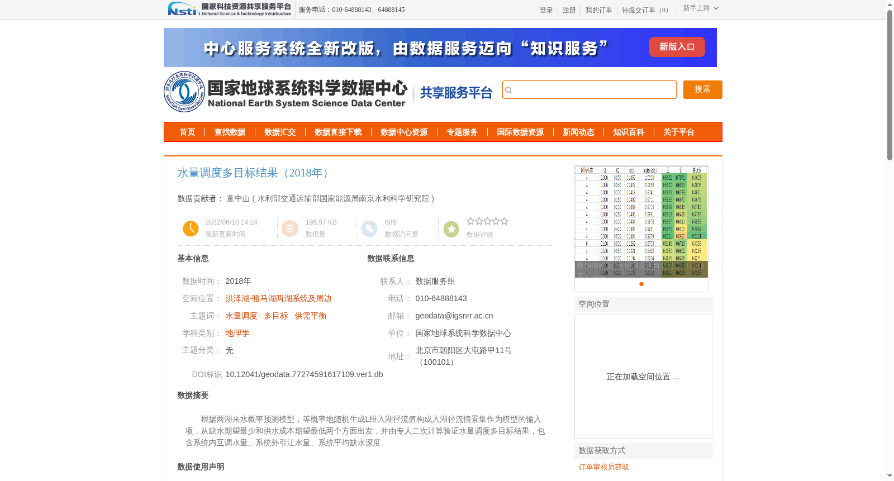Image resolution: width=894 pixels, height=481 pixels.
Task: Open the 数据直接下载 menu item
Action: click(338, 132)
